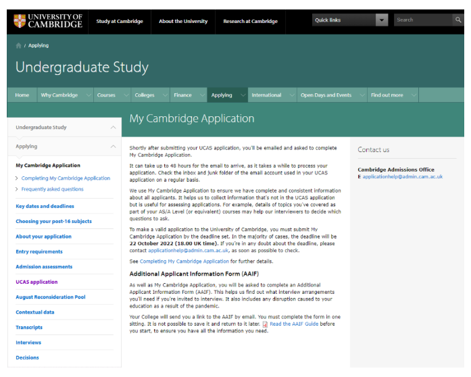
Task: Open the Finance navigation tab
Action: click(182, 95)
